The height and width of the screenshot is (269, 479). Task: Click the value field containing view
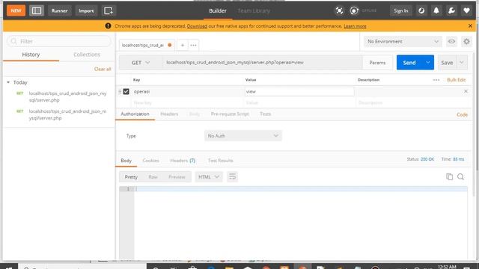pos(299,91)
